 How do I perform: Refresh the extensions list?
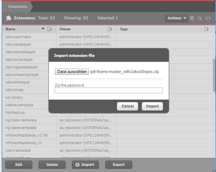(208, 18)
